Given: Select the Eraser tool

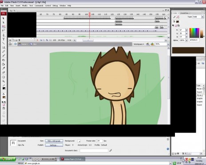Looking at the screenshot, I should [4, 72].
